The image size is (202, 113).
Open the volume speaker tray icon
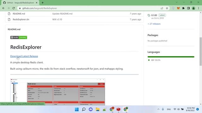pyautogui.click(x=178, y=109)
